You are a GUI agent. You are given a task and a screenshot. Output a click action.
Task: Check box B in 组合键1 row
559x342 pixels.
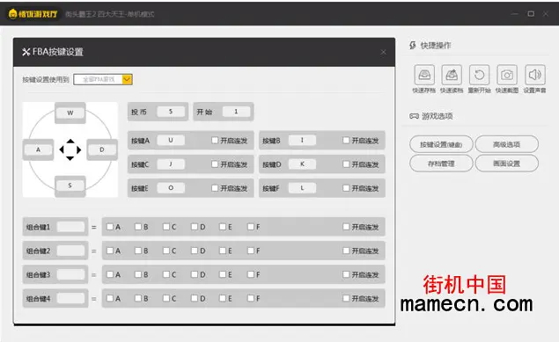[x=138, y=227]
